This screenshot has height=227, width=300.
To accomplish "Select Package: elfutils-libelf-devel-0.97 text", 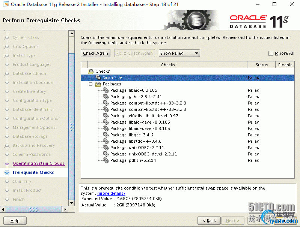I will pos(144,116).
